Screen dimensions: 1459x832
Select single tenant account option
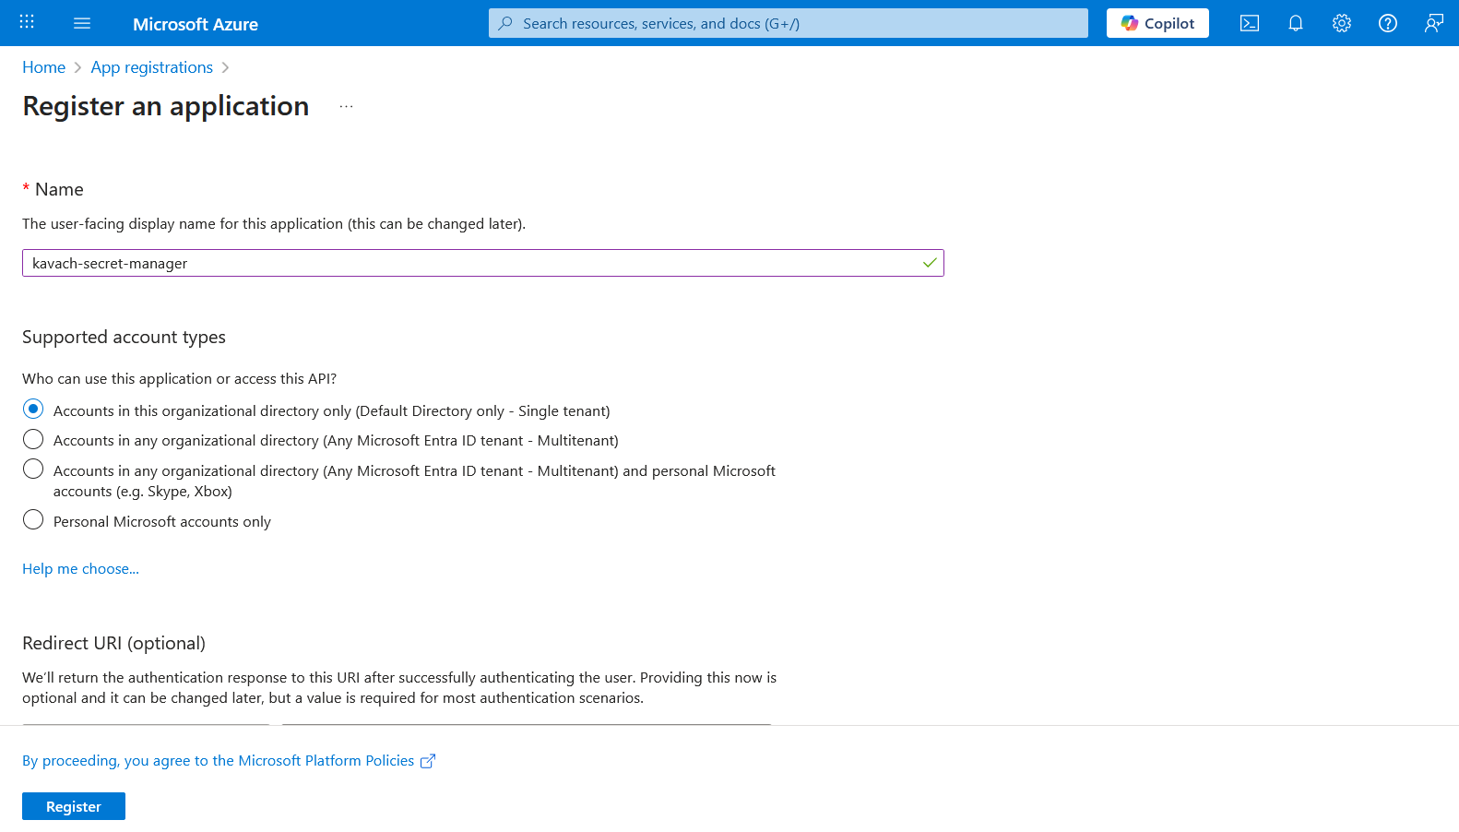(33, 409)
